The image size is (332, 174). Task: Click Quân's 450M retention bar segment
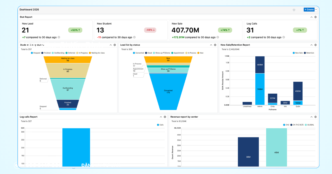[x=298, y=91]
